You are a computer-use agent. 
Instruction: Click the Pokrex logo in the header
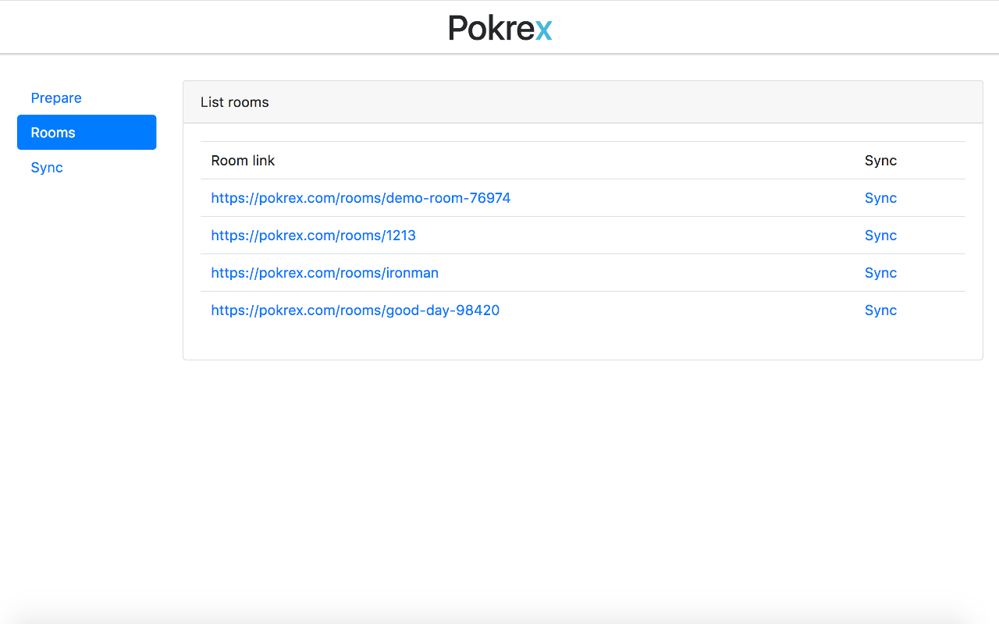(500, 28)
